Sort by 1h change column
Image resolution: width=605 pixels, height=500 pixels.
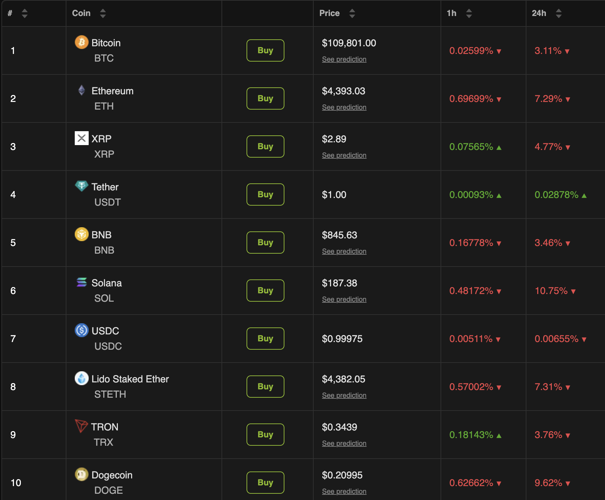tap(469, 13)
